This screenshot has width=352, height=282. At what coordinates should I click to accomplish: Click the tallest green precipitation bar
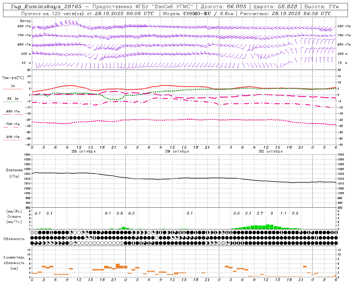pos(268,227)
